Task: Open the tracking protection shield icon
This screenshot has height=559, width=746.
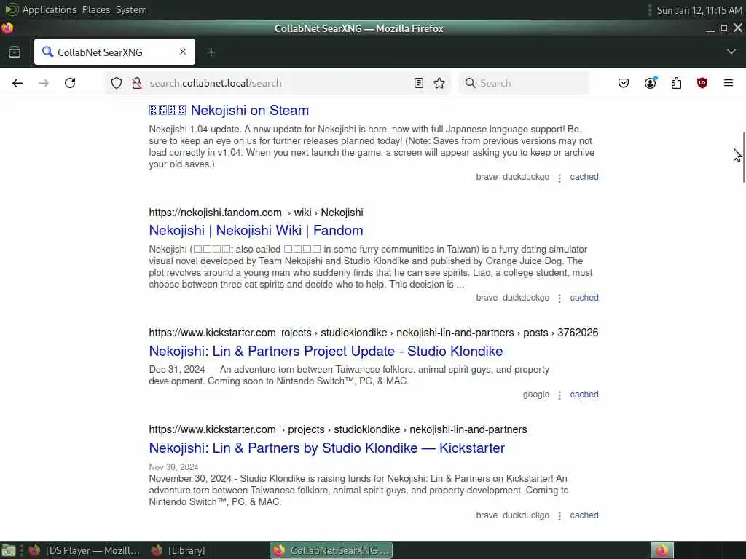Action: coord(117,83)
